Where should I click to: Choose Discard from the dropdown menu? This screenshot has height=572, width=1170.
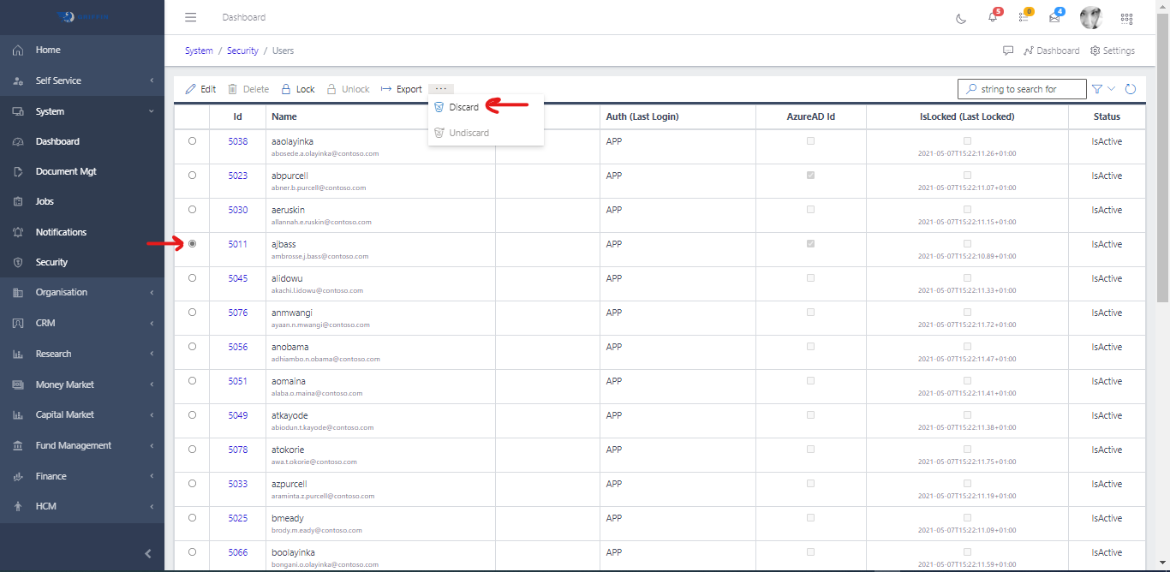click(463, 107)
